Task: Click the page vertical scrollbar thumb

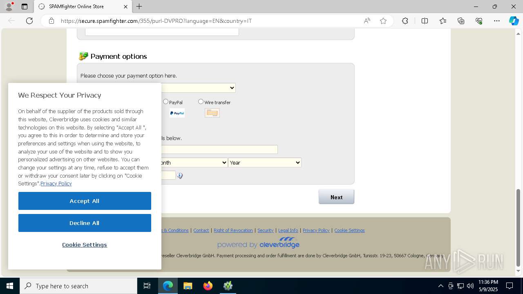Action: [519, 227]
